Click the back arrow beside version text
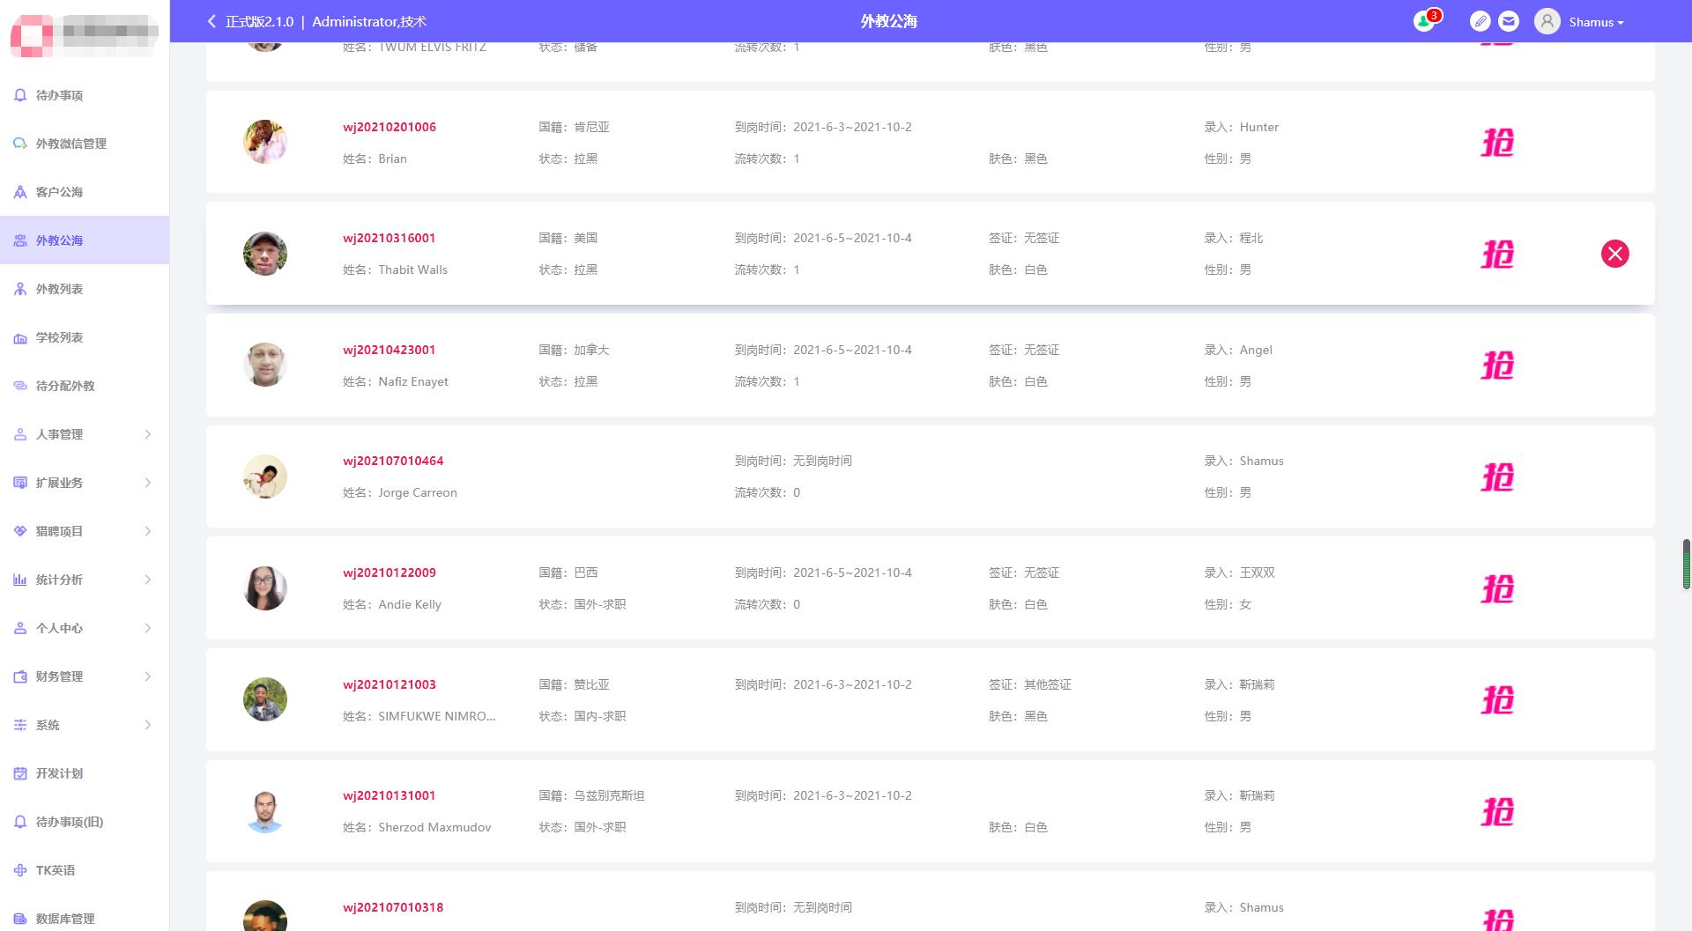 [211, 21]
